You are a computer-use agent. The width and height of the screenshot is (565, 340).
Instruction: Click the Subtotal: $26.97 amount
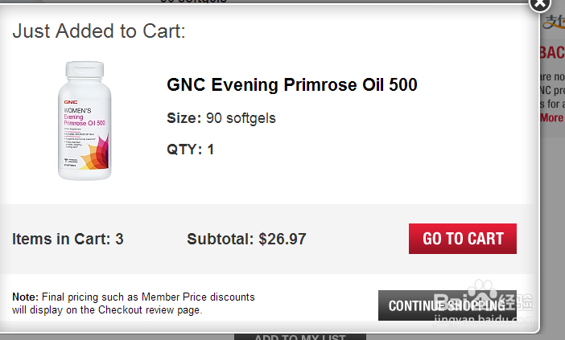[246, 239]
